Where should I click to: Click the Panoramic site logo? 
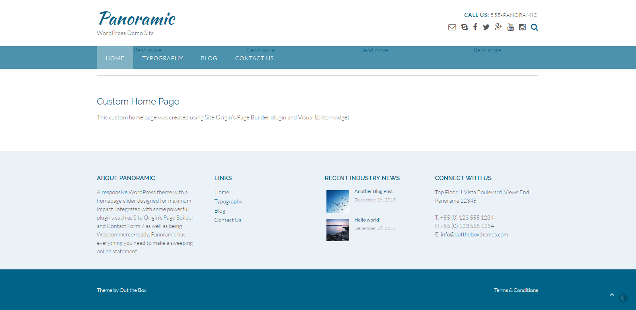[x=137, y=19]
